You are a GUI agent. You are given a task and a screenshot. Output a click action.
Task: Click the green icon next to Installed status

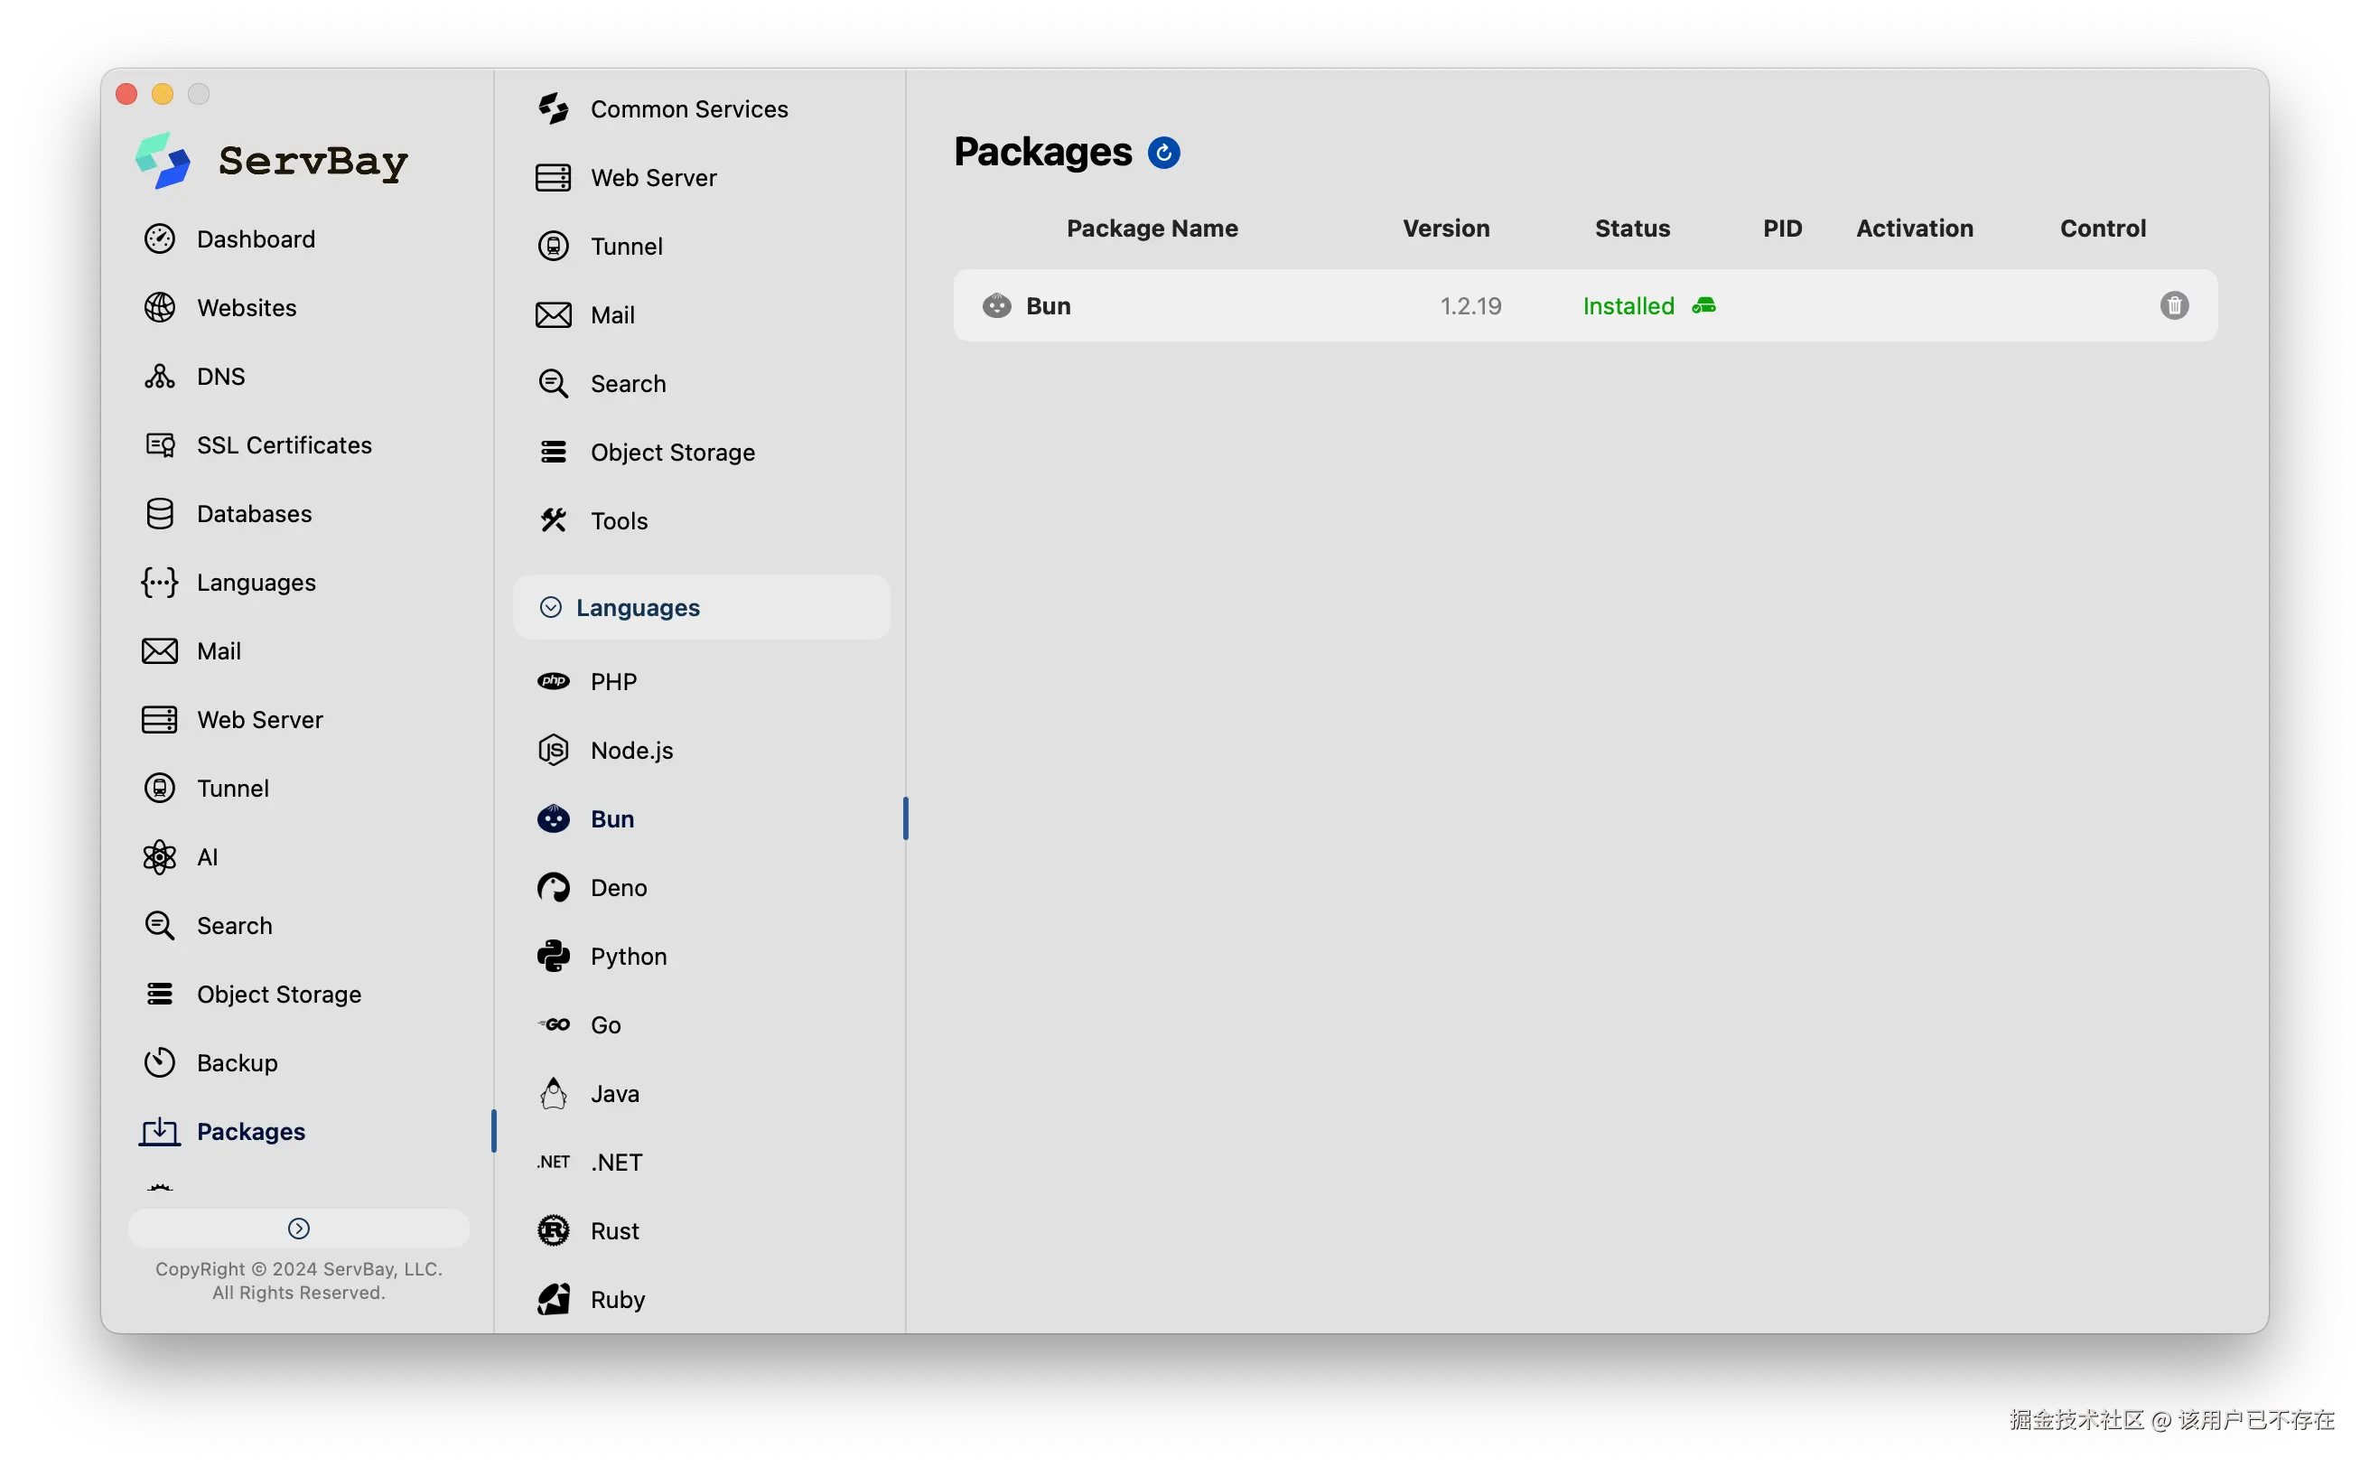(x=1703, y=305)
